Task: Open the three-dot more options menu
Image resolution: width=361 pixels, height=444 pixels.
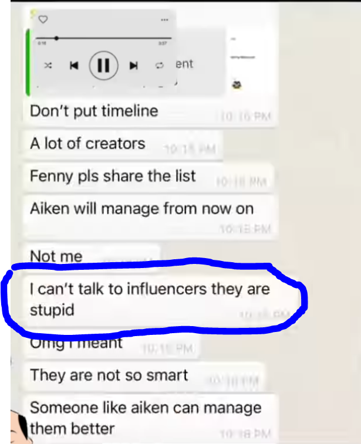Action: coord(164,20)
